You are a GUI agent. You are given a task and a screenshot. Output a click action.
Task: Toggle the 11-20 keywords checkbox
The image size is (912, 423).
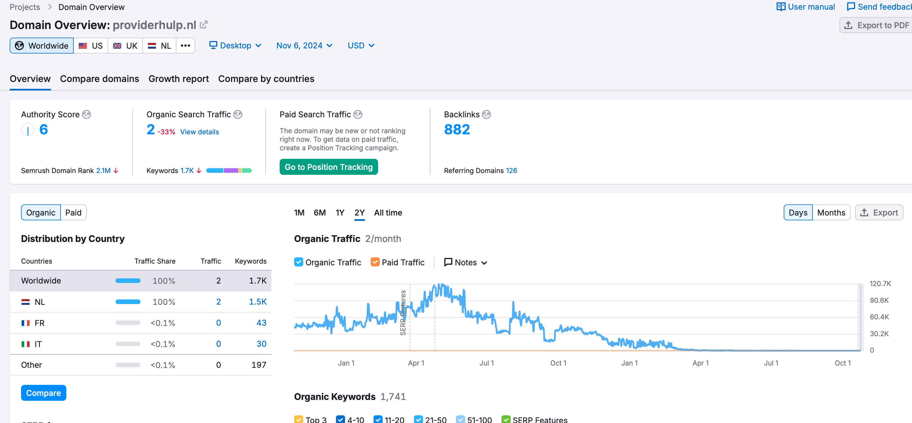tap(378, 420)
